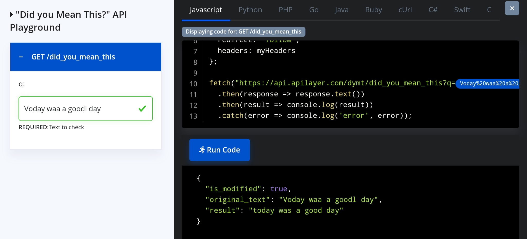Viewport: 527px width, 239px height.
Task: Run the code with Run Code button
Action: point(219,150)
